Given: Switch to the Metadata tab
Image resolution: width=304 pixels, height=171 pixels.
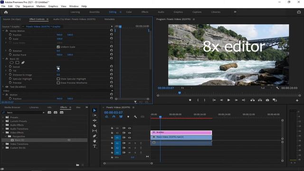Looking at the screenshot, I should (x=109, y=19).
